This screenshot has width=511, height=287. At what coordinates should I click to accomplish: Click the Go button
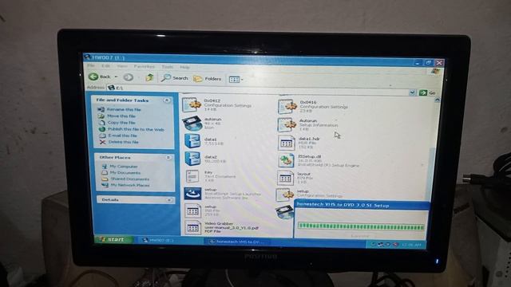tap(428, 92)
